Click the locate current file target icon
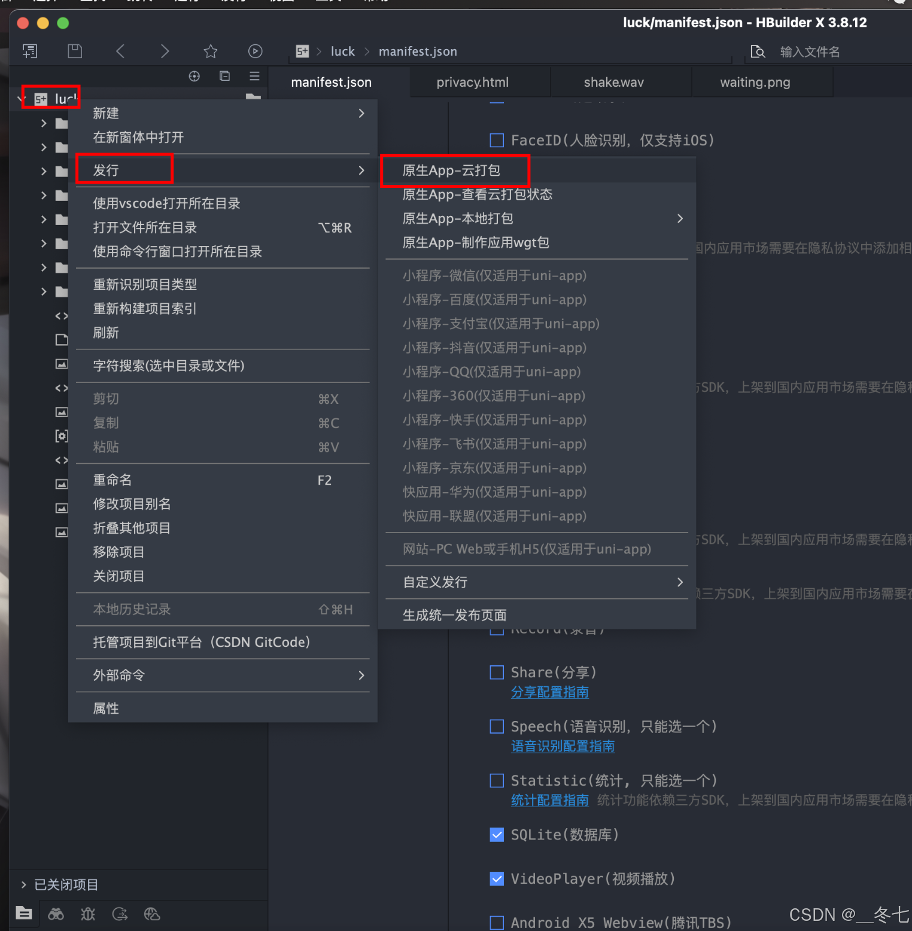 pos(194,76)
